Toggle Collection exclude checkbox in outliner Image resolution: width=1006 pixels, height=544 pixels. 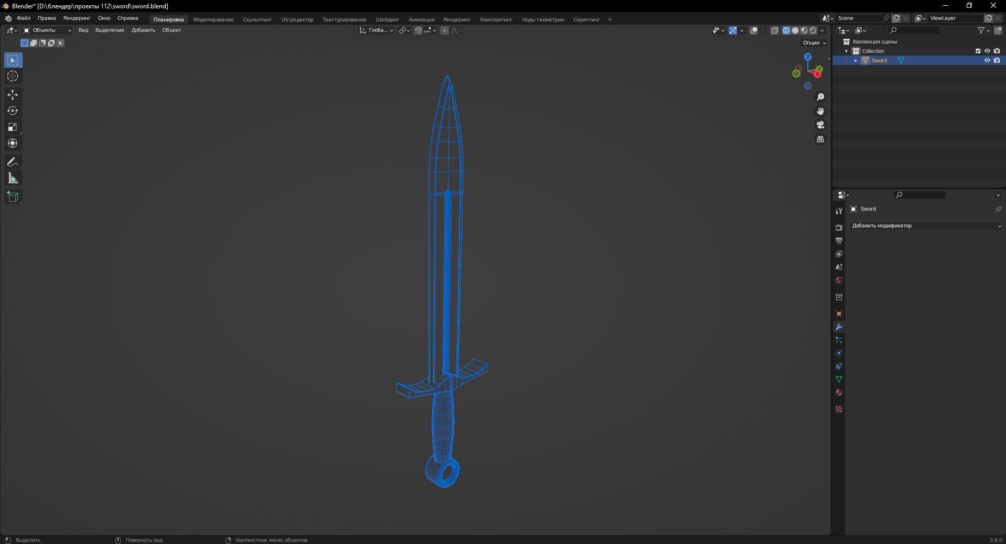pyautogui.click(x=978, y=51)
